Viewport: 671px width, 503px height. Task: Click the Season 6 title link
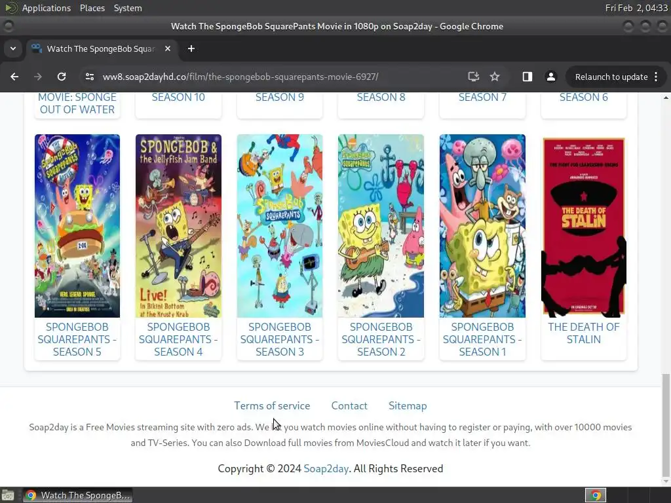tap(584, 98)
